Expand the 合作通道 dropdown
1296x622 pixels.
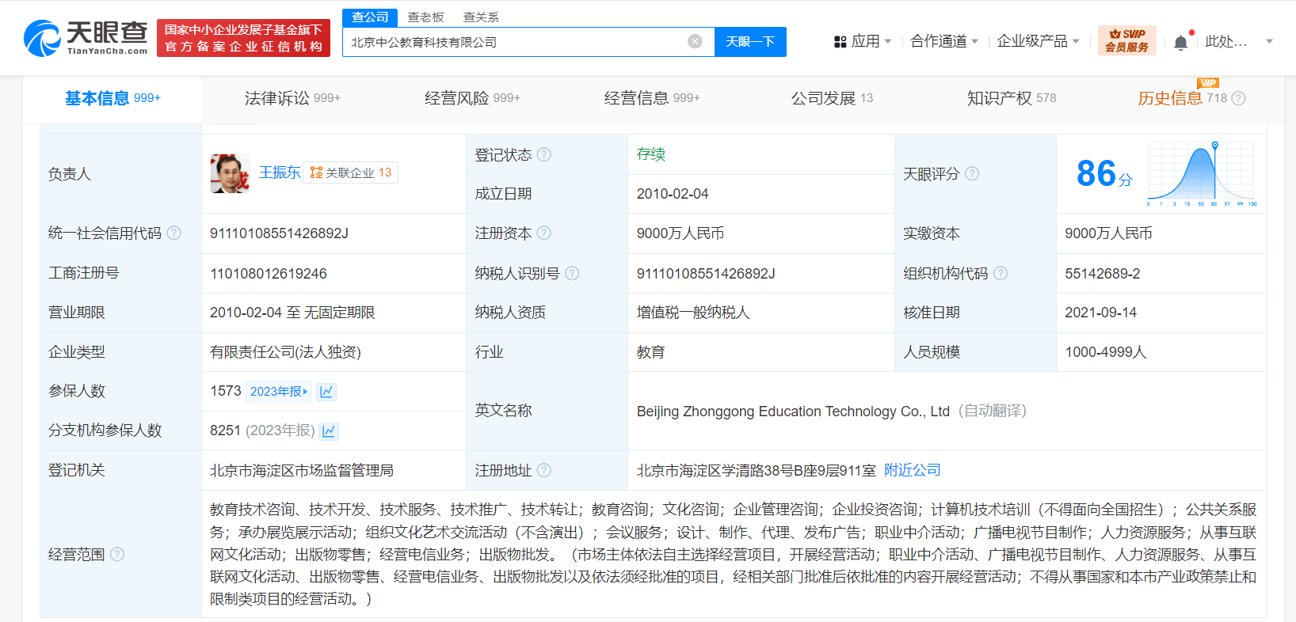[x=944, y=41]
